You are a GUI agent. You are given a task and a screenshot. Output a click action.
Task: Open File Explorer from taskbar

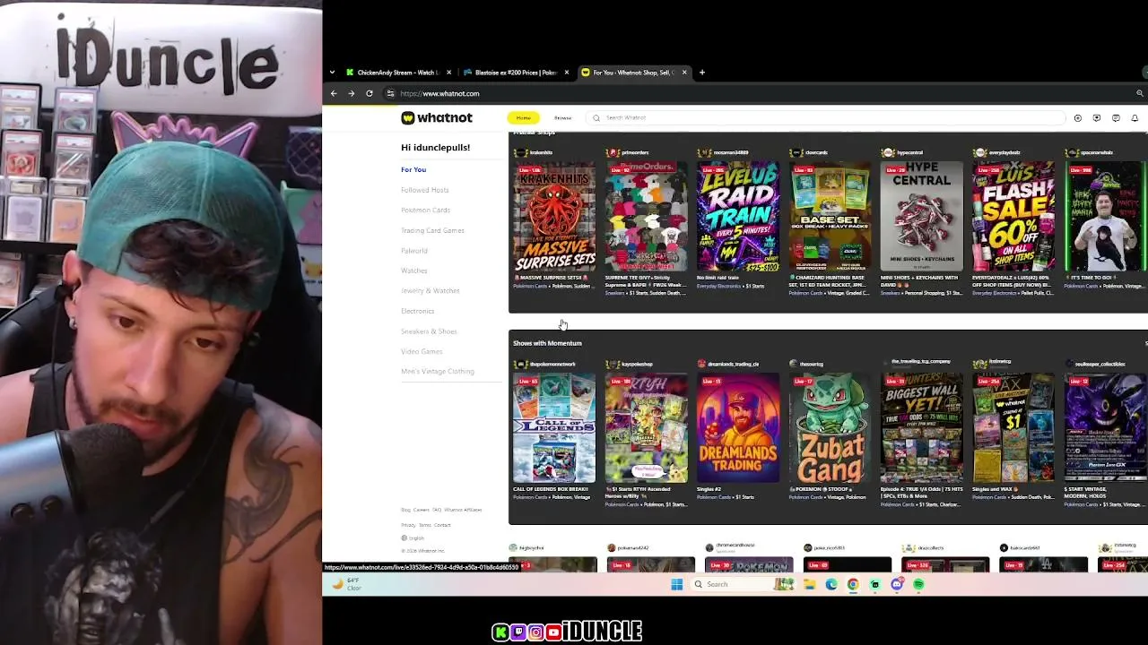coord(809,584)
